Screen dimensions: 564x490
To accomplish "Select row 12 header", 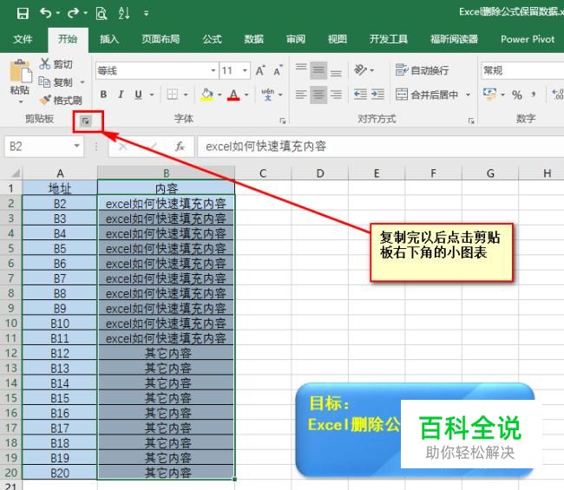I will point(11,353).
